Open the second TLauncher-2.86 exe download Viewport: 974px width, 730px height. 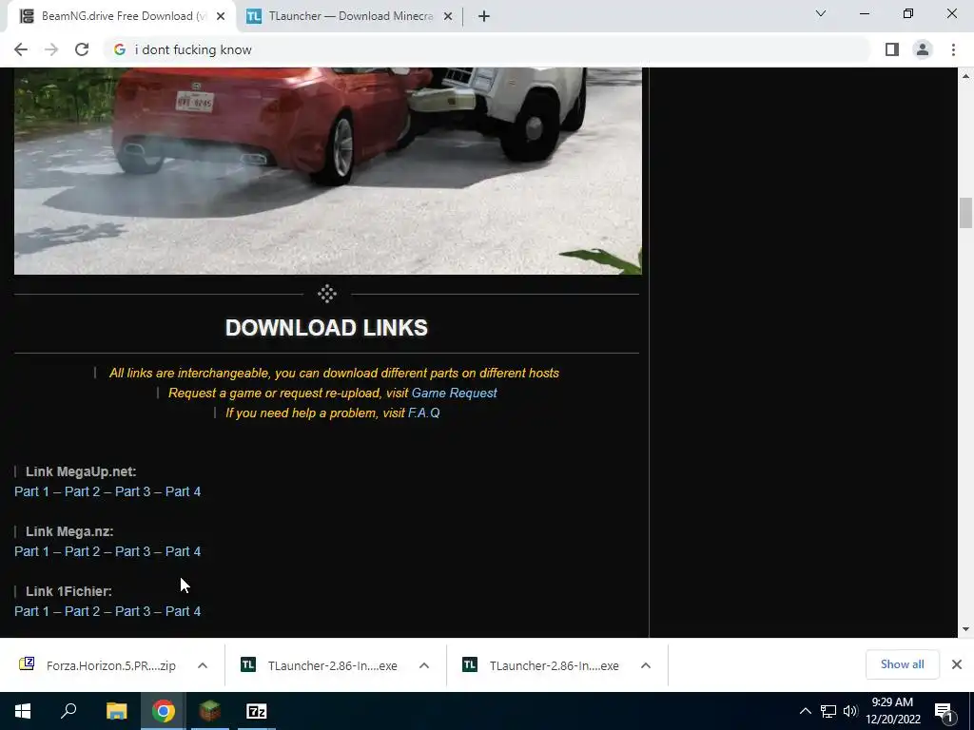tap(555, 665)
